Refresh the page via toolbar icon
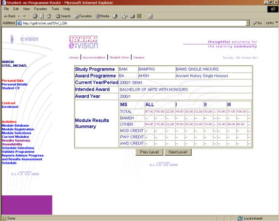 coord(42,16)
